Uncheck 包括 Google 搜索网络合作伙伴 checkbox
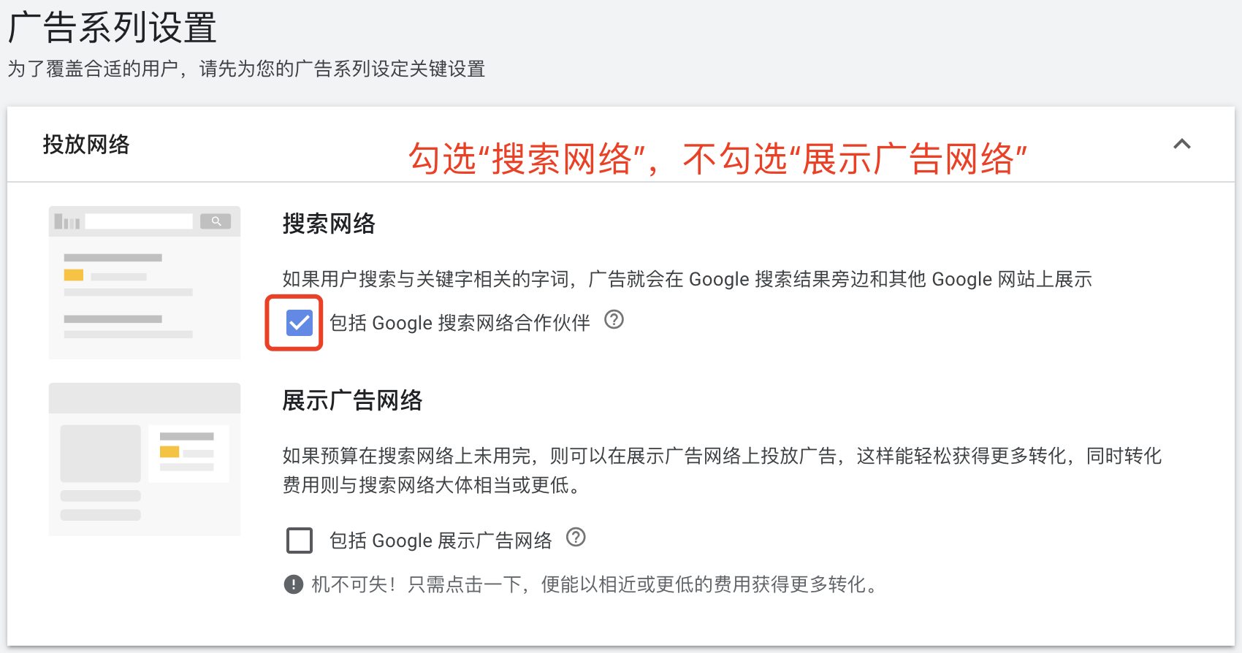1242x653 pixels. (x=300, y=322)
